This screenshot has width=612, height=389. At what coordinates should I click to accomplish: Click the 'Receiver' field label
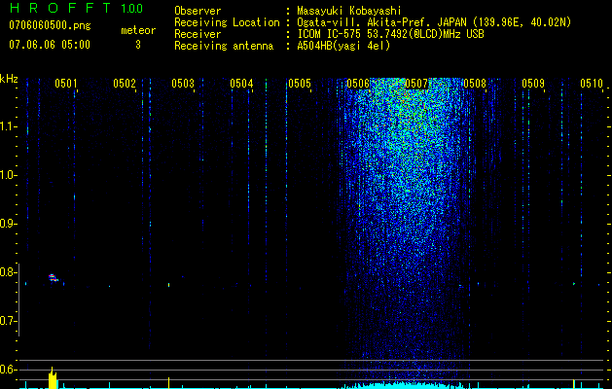pos(198,34)
